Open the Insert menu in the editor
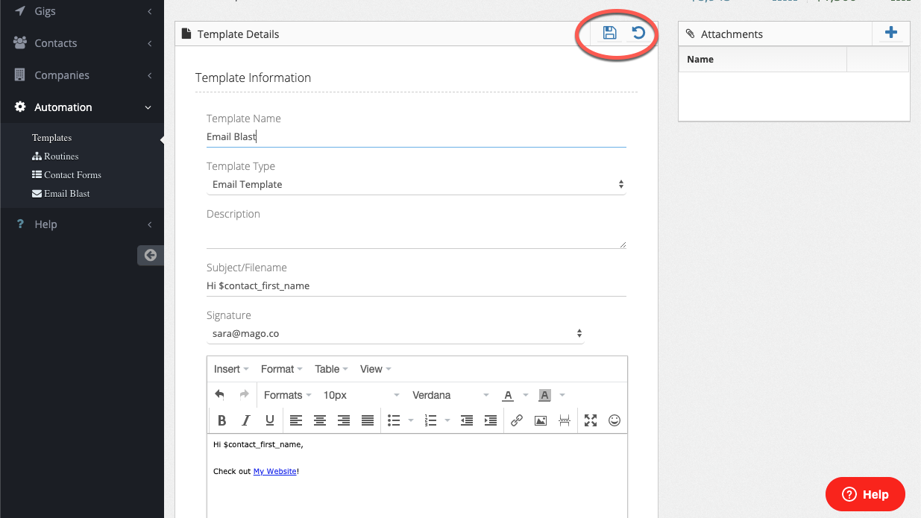 (231, 369)
